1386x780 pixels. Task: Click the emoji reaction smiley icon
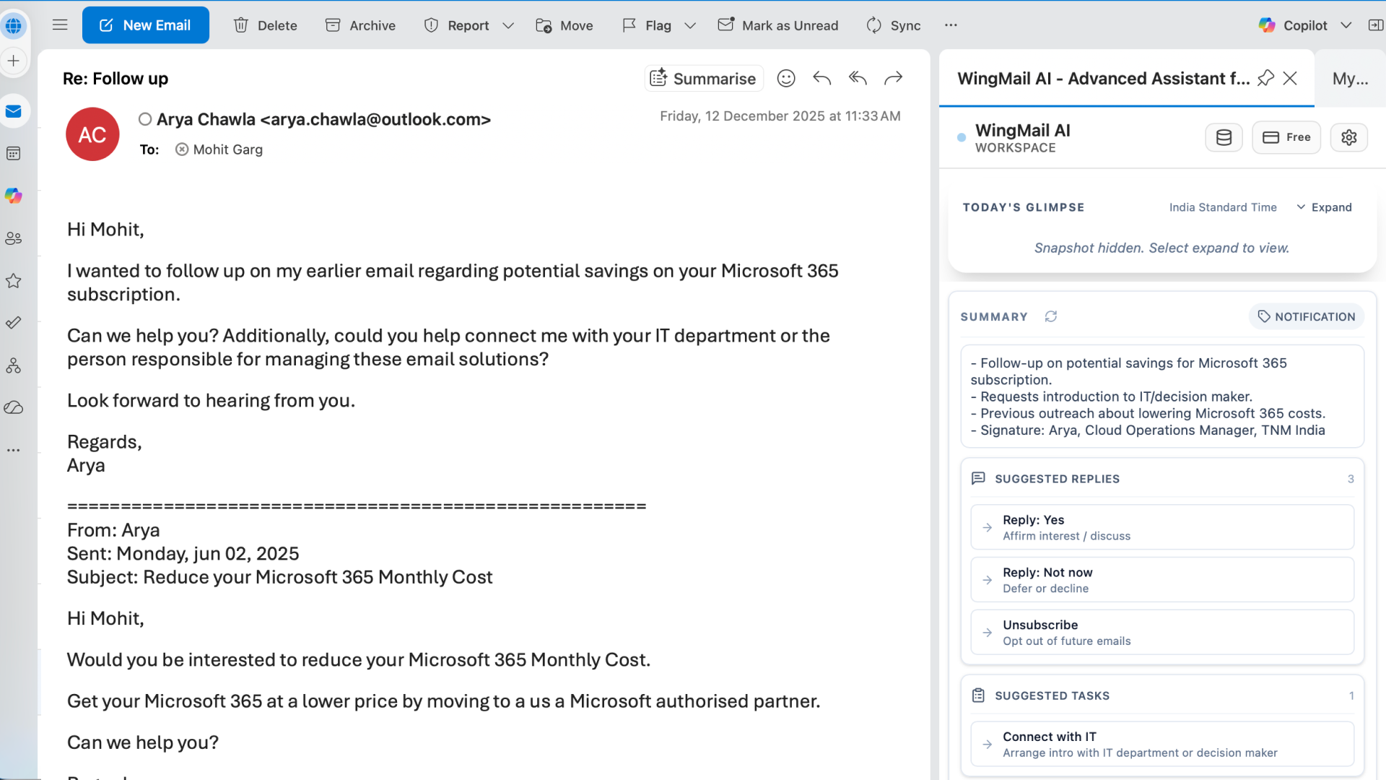[786, 78]
